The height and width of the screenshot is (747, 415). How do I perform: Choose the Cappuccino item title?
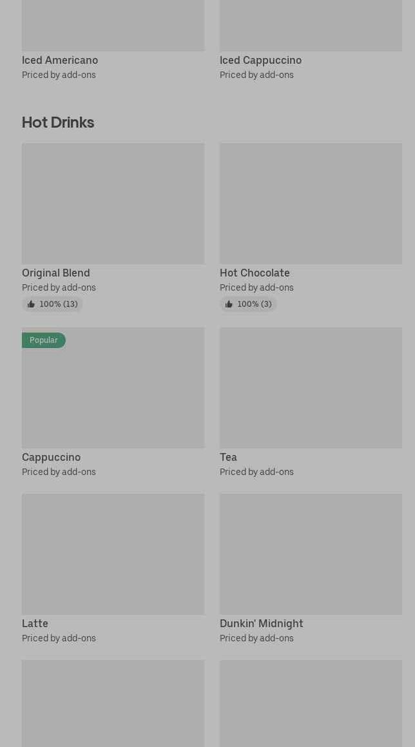pos(52,458)
